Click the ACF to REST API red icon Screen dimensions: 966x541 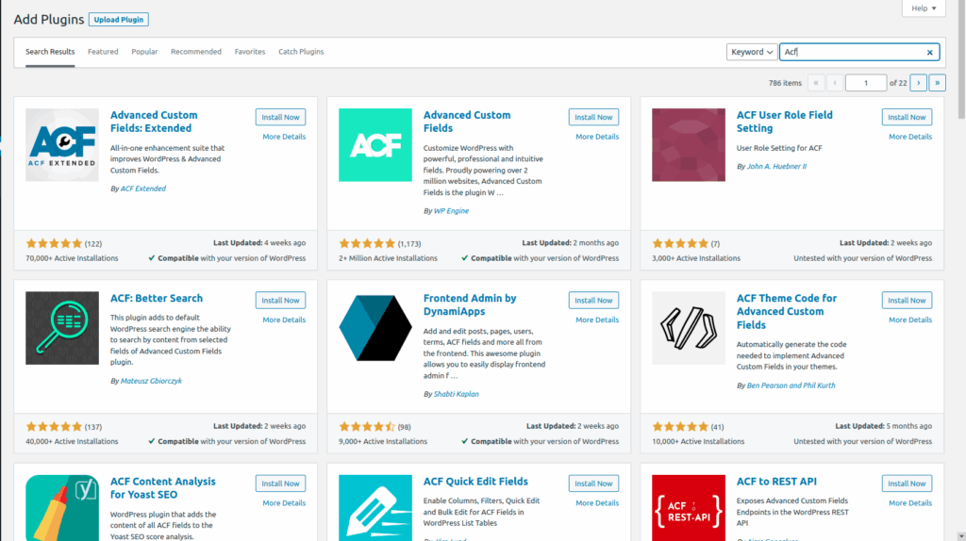(688, 509)
